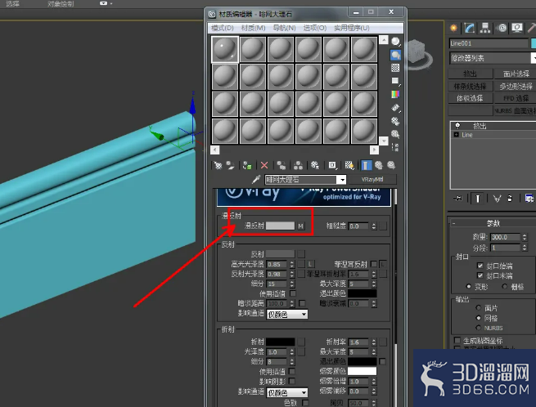
Task: Switch to the Display command panel tab
Action: (x=517, y=28)
